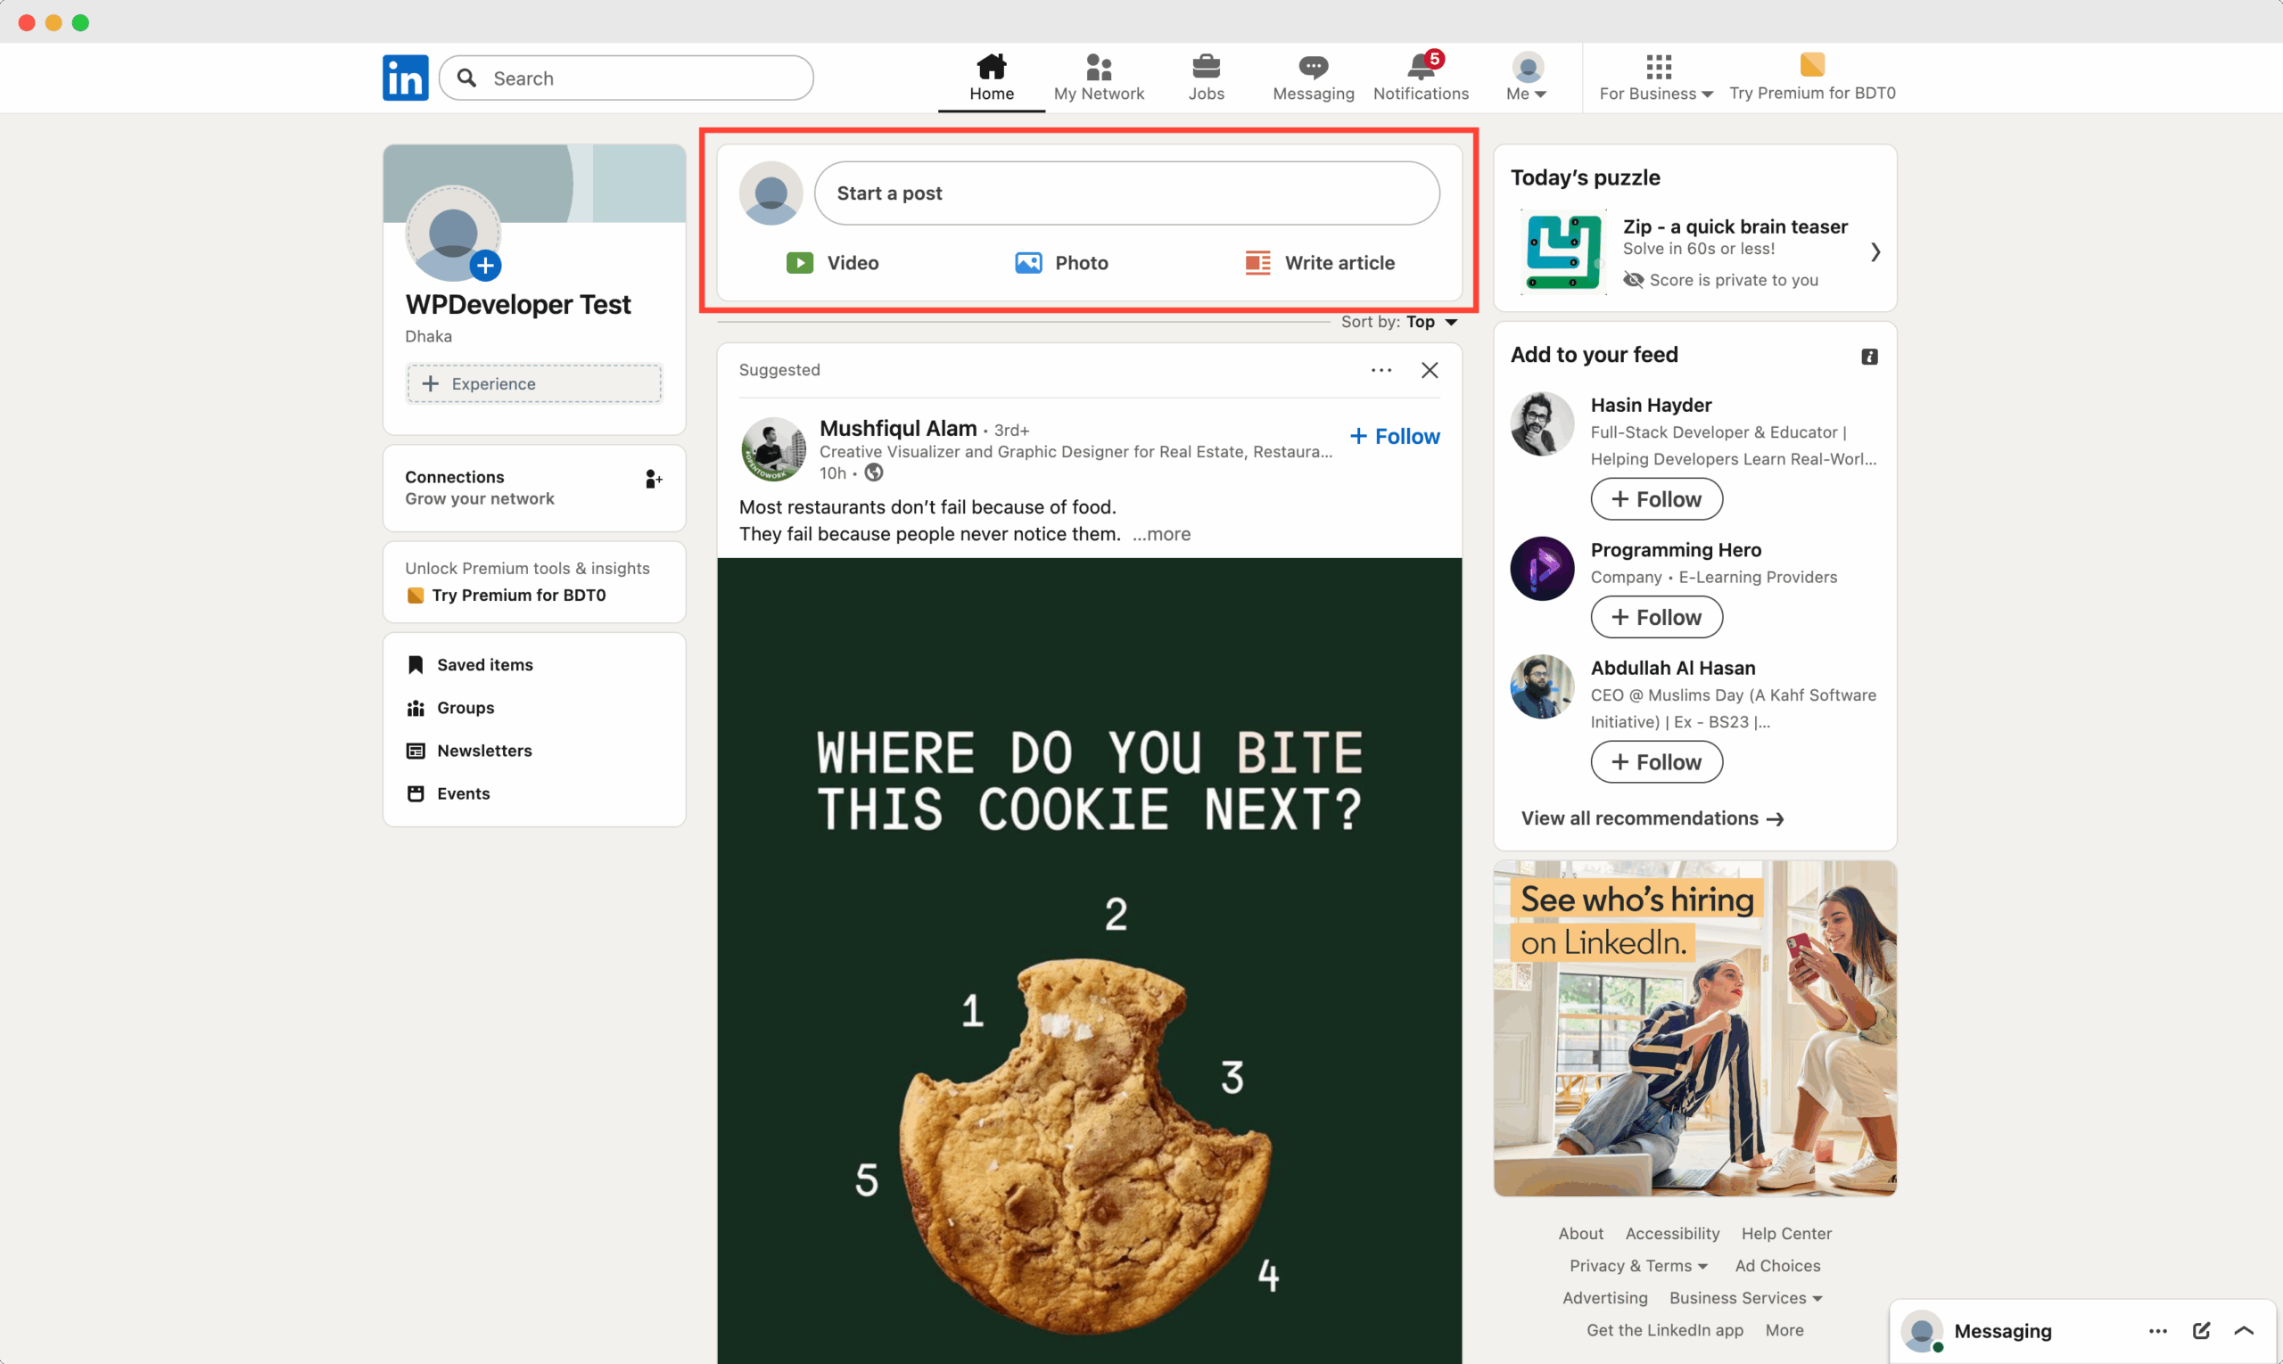
Task: Start an article via the Write article icon
Action: 1256,263
